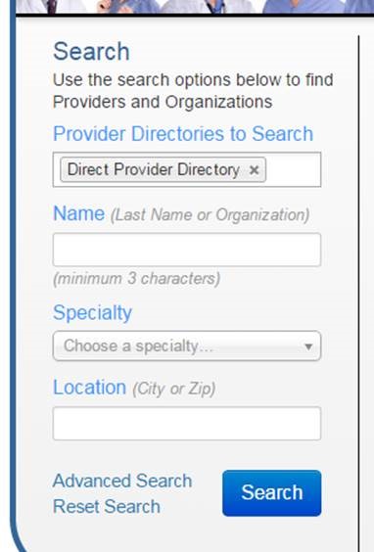Click the doctors banner image at top

tap(195, 6)
